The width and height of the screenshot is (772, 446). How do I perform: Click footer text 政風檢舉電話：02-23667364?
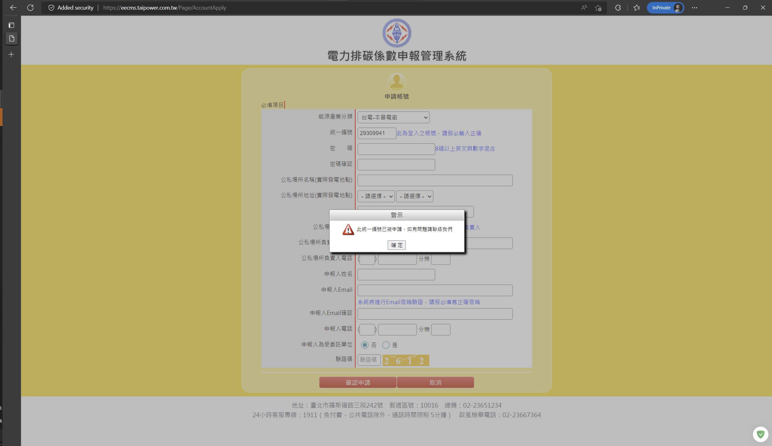(x=500, y=415)
